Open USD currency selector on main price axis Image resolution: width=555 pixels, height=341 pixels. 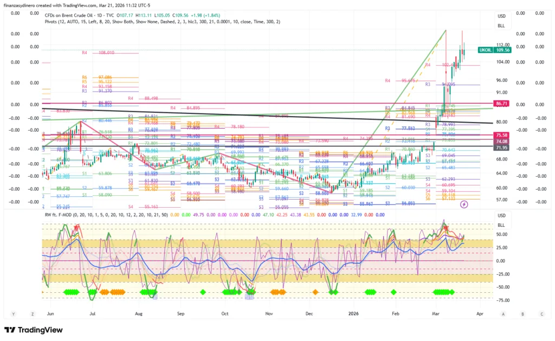coord(501,16)
